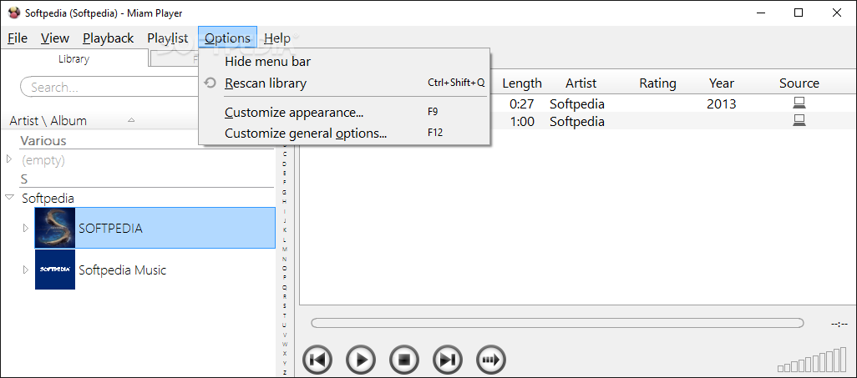The width and height of the screenshot is (857, 378).
Task: Click the SOFTPEDIA album cover thumbnail
Action: tap(54, 228)
